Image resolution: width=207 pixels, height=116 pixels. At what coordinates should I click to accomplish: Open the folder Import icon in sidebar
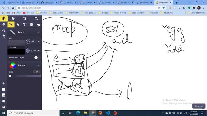point(4,89)
